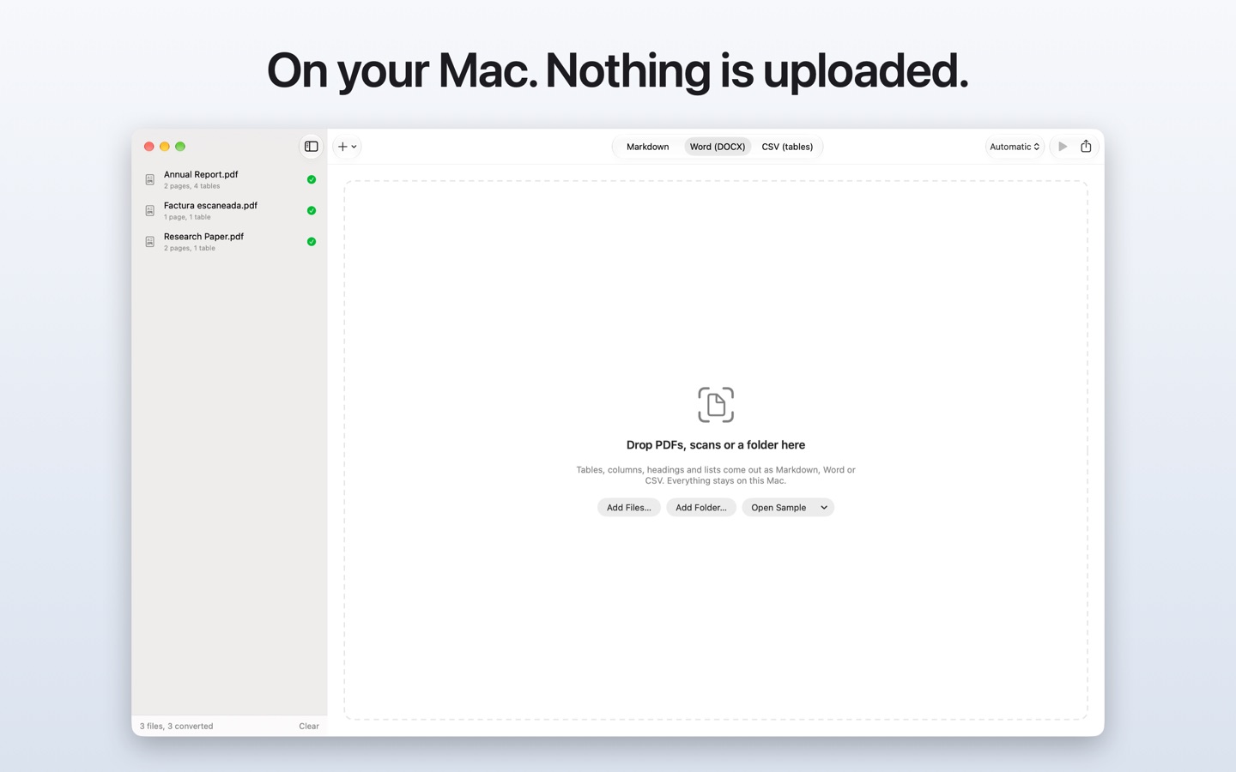Click the Annual Report.pdf file icon
Viewport: 1236px width, 772px height.
150,179
